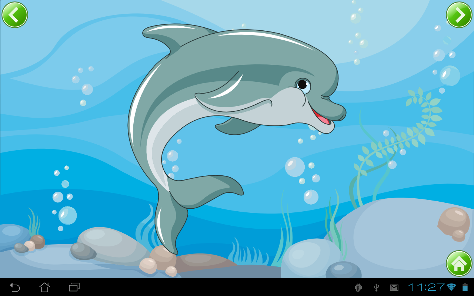
Task: Open the recent apps overview
Action: click(x=74, y=287)
